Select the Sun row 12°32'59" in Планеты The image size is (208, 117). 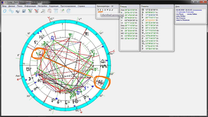(x=150, y=10)
